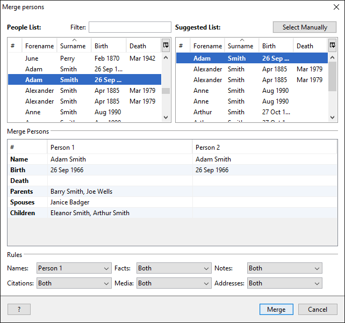Screen dimensions: 345x323
Task: Click Person 2 birth 26 Sep 1966
Action: (212, 170)
